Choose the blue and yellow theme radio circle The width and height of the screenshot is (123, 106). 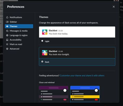tap(96, 90)
